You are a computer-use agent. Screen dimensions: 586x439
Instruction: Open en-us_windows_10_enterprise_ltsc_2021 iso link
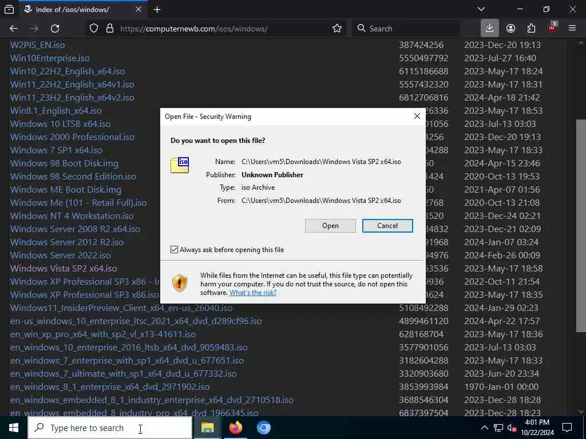coord(136,321)
